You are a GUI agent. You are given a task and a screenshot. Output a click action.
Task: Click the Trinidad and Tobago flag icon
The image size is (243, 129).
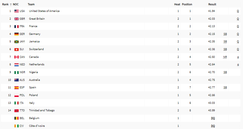point(16,110)
